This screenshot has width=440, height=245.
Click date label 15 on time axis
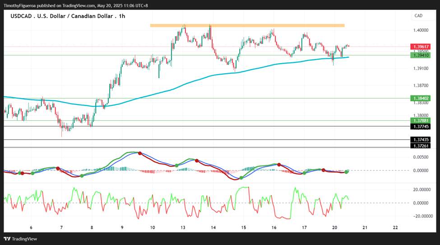point(244,227)
